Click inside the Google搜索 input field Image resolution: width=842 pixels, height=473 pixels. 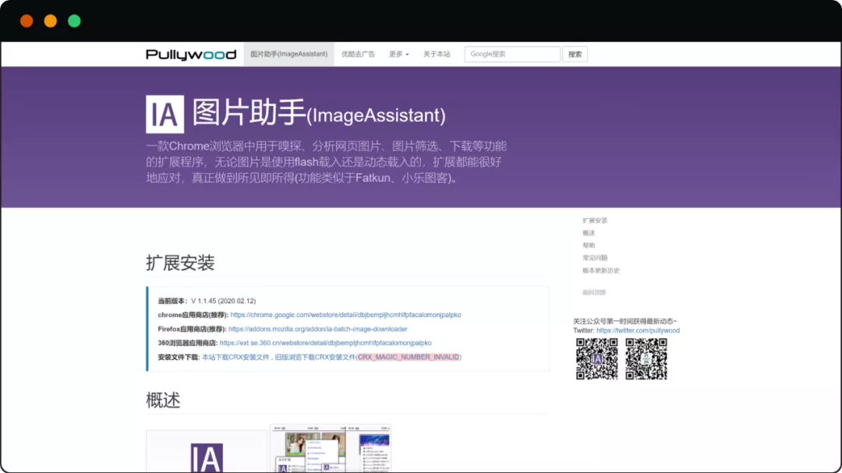point(511,54)
